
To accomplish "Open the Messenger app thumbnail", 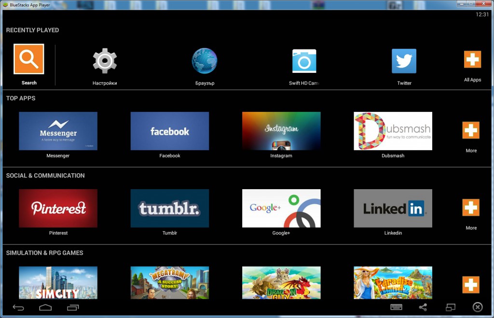I will tap(58, 131).
